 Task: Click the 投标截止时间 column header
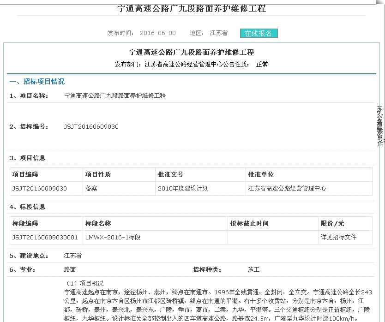[x=273, y=223]
